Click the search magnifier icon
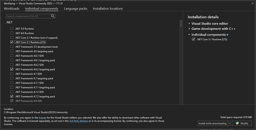256x130 pixels. tap(53, 16)
